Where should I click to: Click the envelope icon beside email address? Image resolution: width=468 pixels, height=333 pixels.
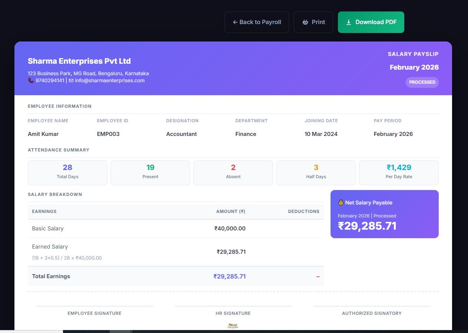71,80
